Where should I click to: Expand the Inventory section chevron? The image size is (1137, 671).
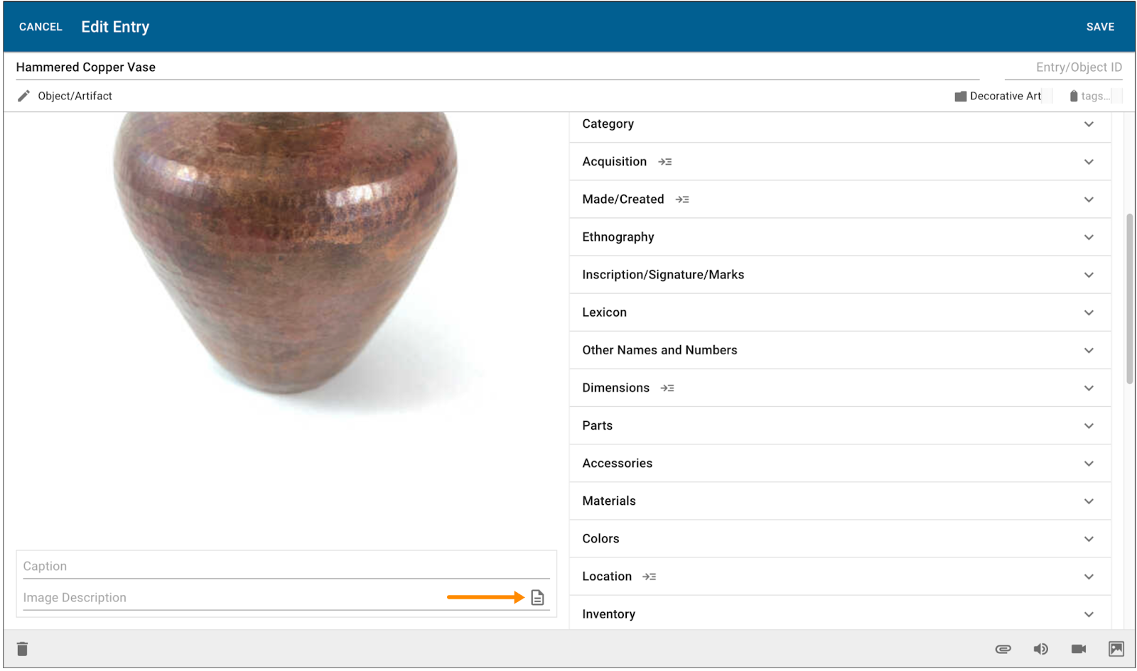1089,614
